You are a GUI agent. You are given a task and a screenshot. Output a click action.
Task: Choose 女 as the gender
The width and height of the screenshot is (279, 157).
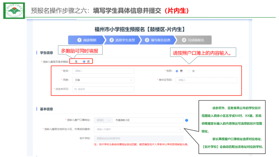point(189,71)
